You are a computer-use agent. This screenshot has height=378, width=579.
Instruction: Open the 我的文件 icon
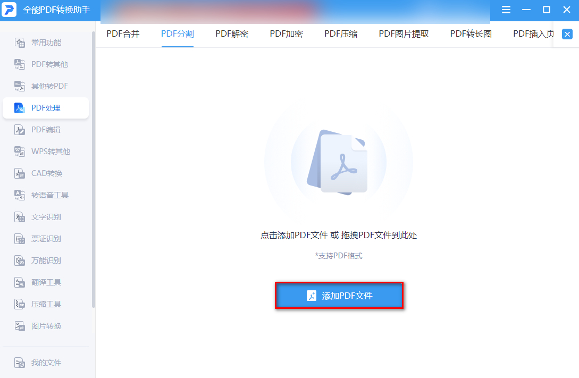[20, 363]
